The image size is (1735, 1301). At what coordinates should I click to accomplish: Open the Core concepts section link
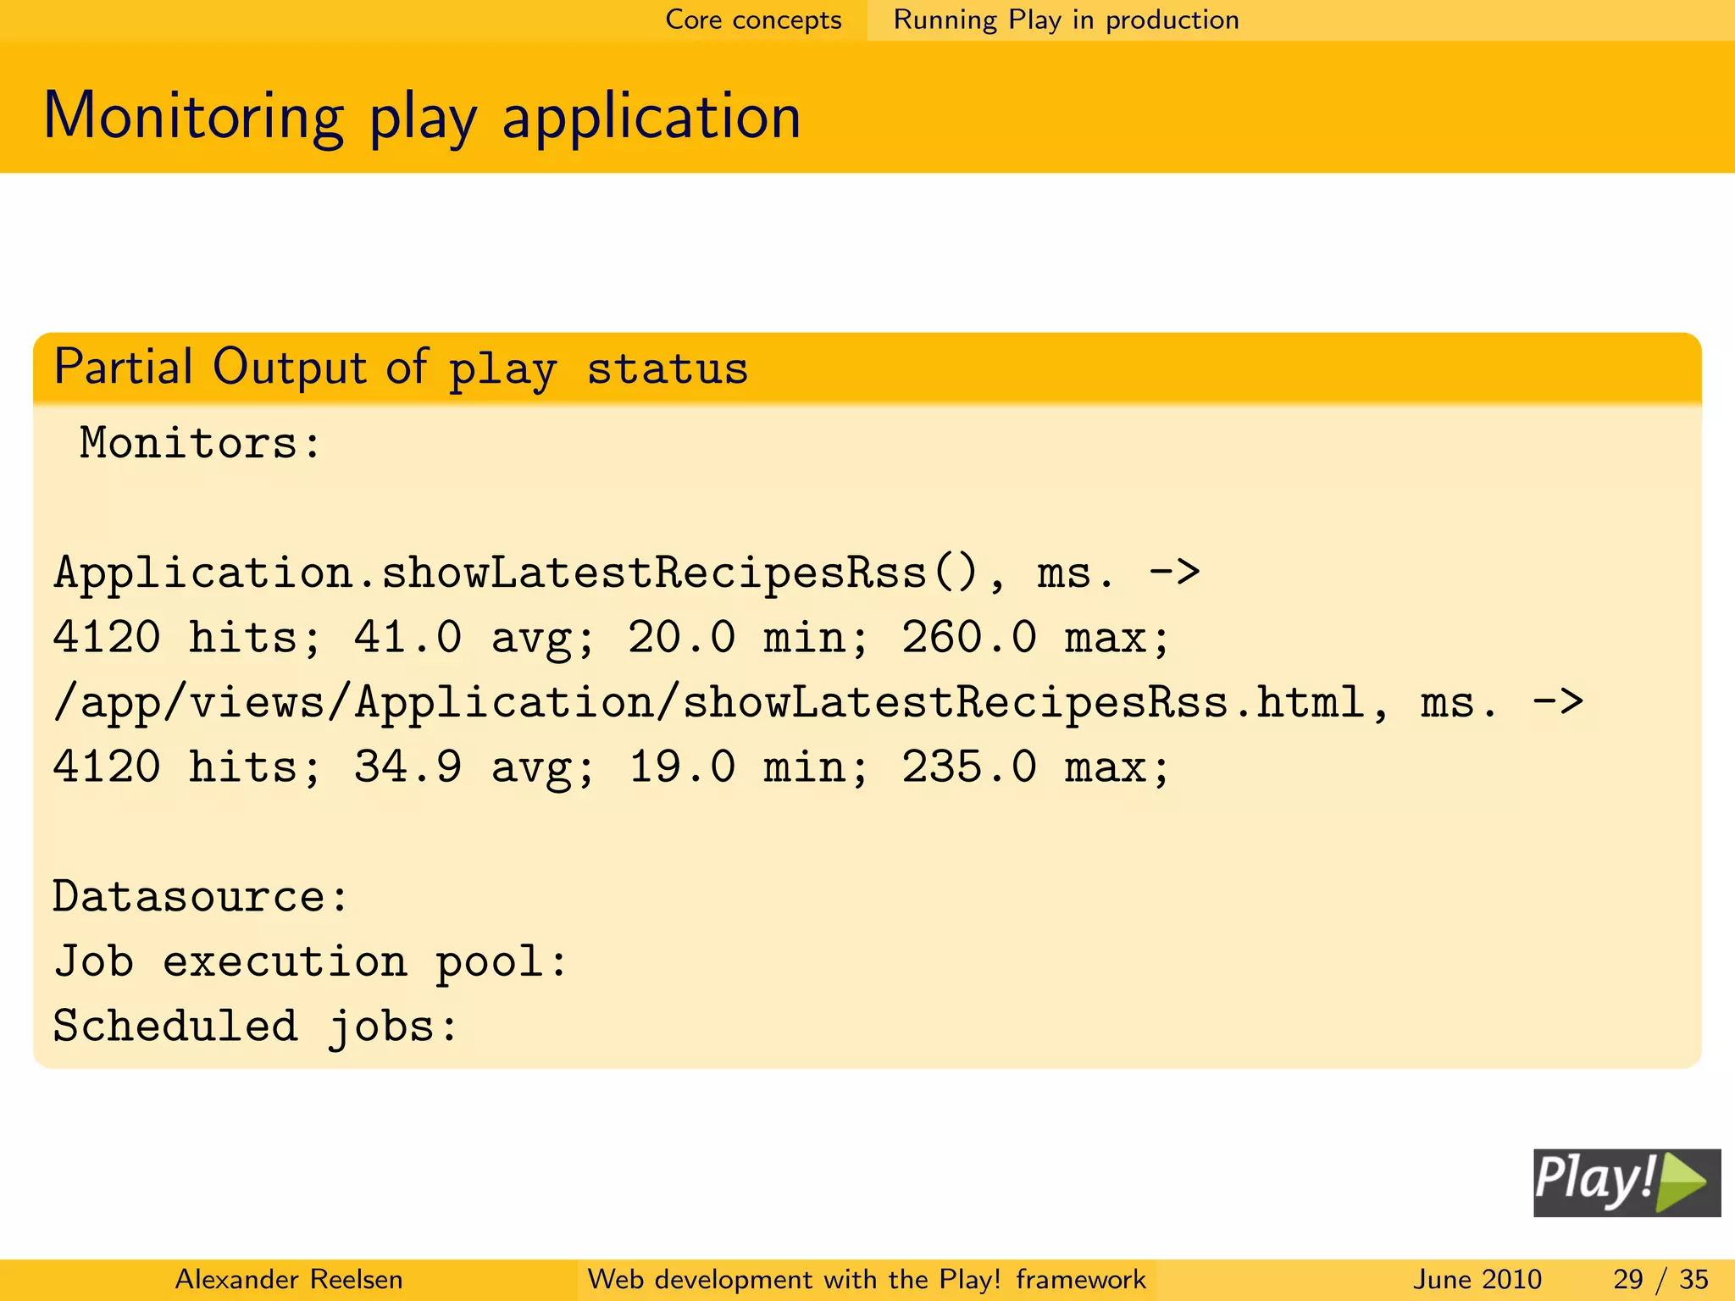coord(753,19)
